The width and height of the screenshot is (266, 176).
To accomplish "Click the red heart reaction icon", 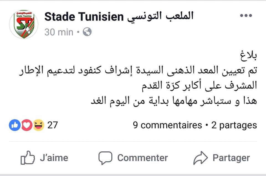I will coord(27,125).
